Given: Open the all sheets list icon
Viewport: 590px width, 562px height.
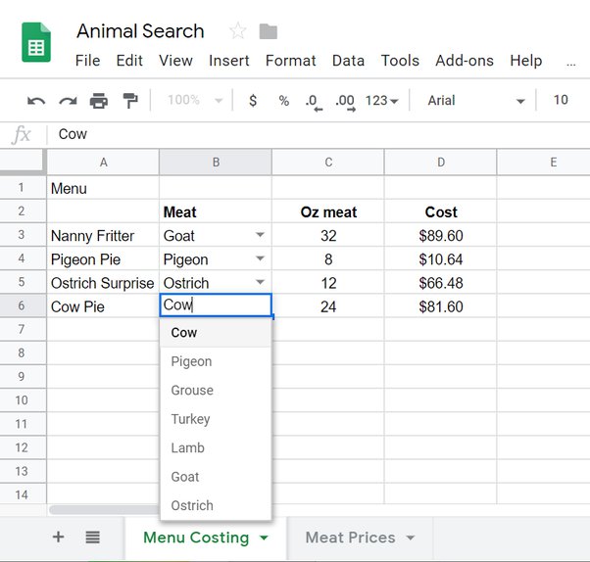Looking at the screenshot, I should pyautogui.click(x=92, y=537).
